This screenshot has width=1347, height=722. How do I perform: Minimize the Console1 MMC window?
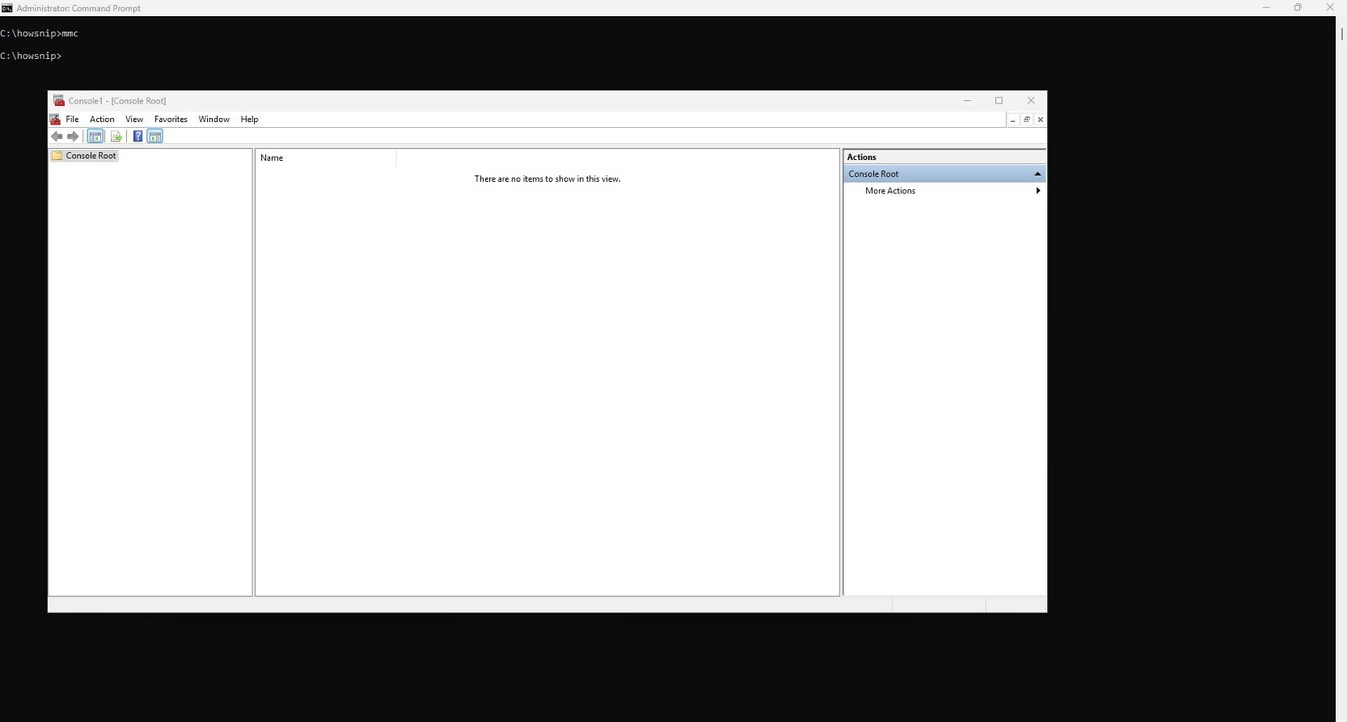click(x=967, y=100)
